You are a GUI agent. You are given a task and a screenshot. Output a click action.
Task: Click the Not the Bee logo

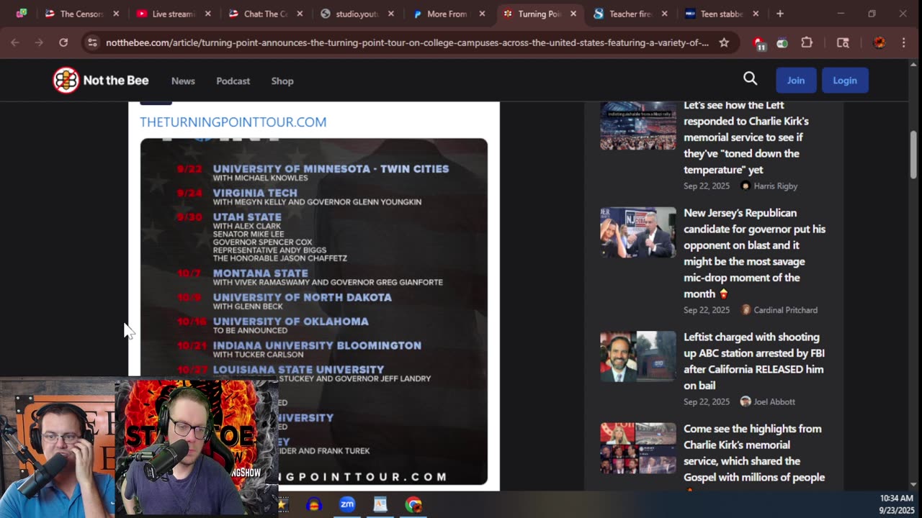point(101,81)
